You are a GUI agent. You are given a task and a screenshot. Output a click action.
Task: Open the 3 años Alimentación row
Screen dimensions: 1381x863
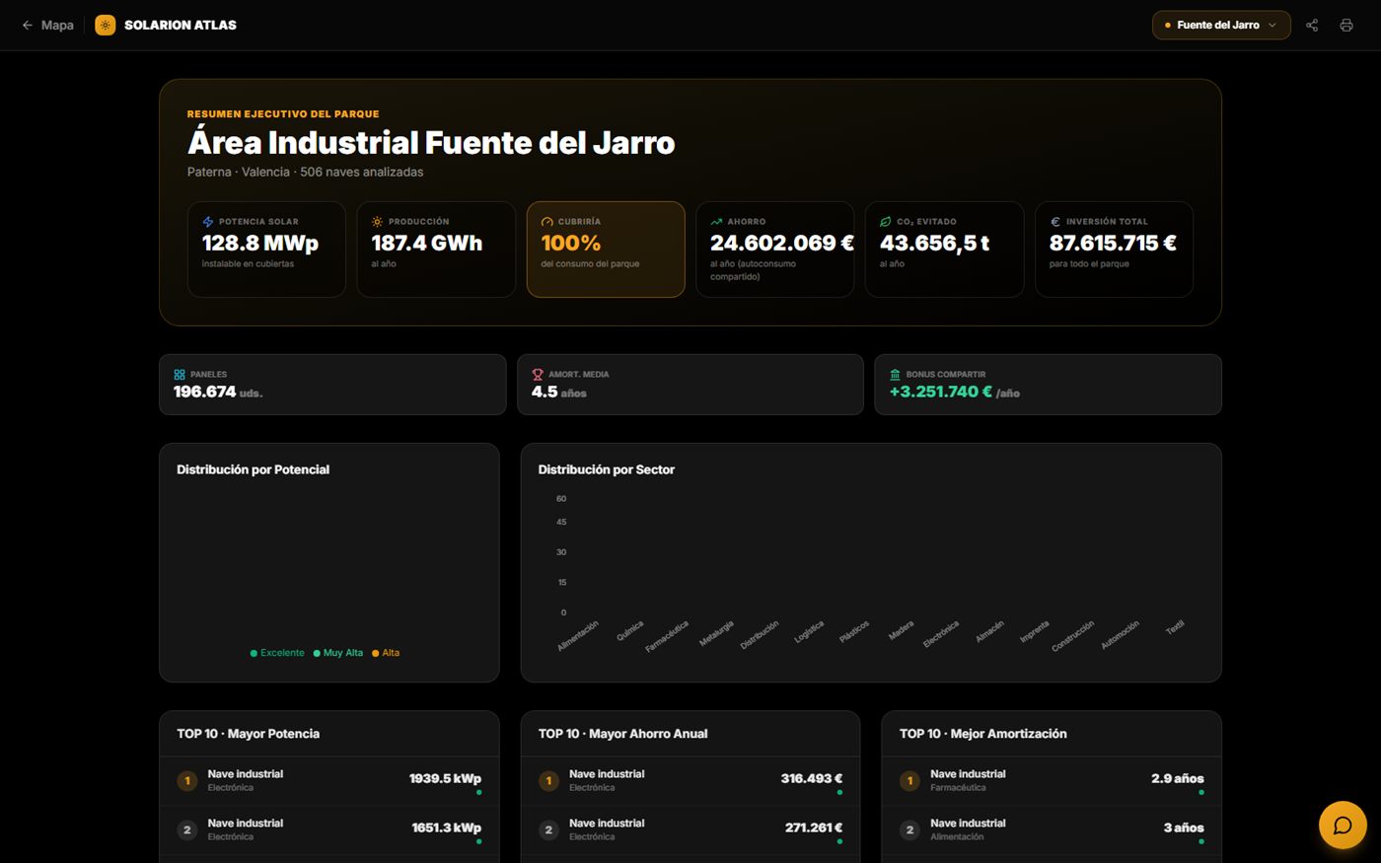[x=1052, y=829]
